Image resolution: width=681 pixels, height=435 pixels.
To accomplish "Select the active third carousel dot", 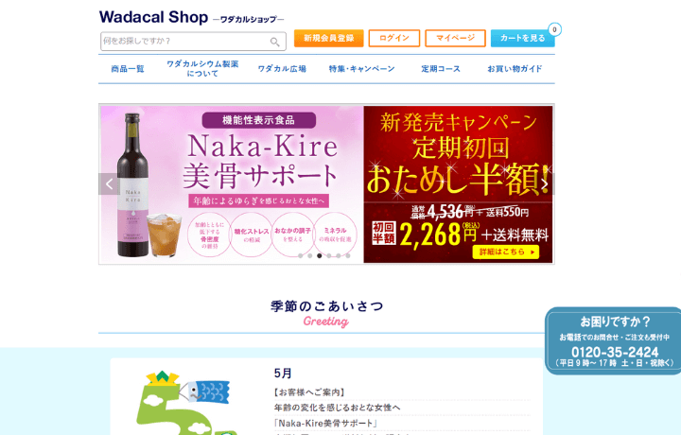I will click(x=320, y=255).
